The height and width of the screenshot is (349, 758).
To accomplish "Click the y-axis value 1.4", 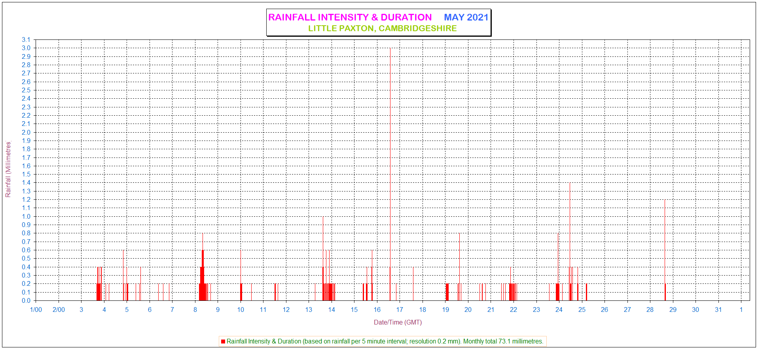I will (26, 183).
